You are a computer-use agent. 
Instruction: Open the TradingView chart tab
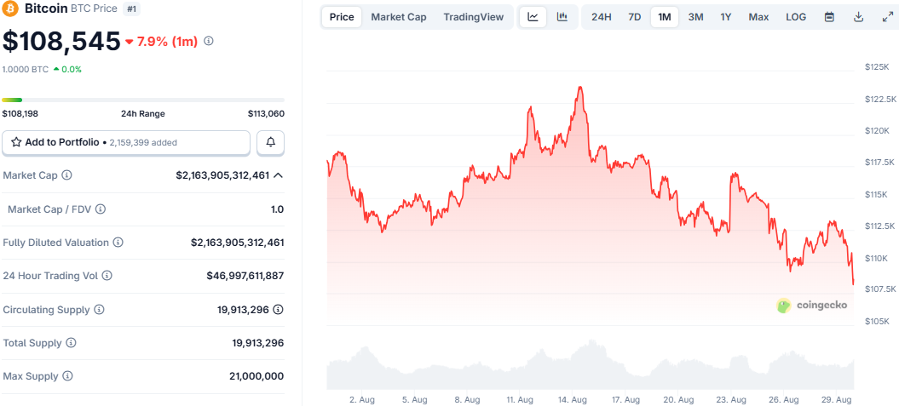474,17
